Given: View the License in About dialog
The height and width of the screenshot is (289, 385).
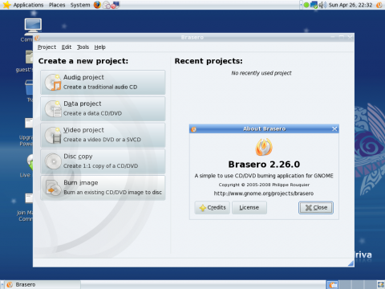Looking at the screenshot, I should pos(249,208).
